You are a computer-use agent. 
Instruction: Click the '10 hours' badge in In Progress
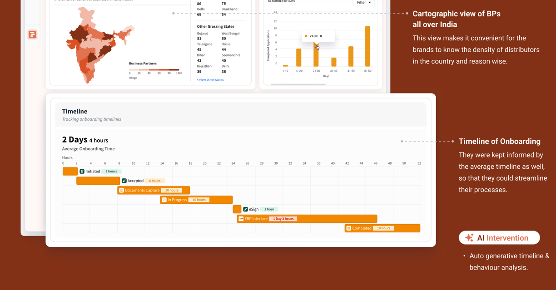click(x=199, y=200)
